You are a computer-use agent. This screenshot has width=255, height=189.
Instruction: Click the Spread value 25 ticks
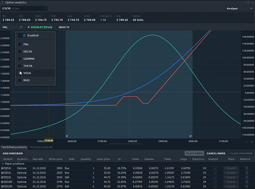coord(138,20)
